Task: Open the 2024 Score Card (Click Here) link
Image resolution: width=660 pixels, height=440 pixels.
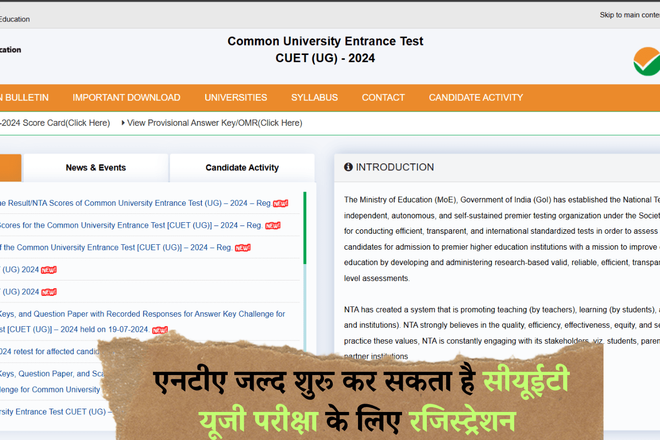Action: pyautogui.click(x=55, y=123)
